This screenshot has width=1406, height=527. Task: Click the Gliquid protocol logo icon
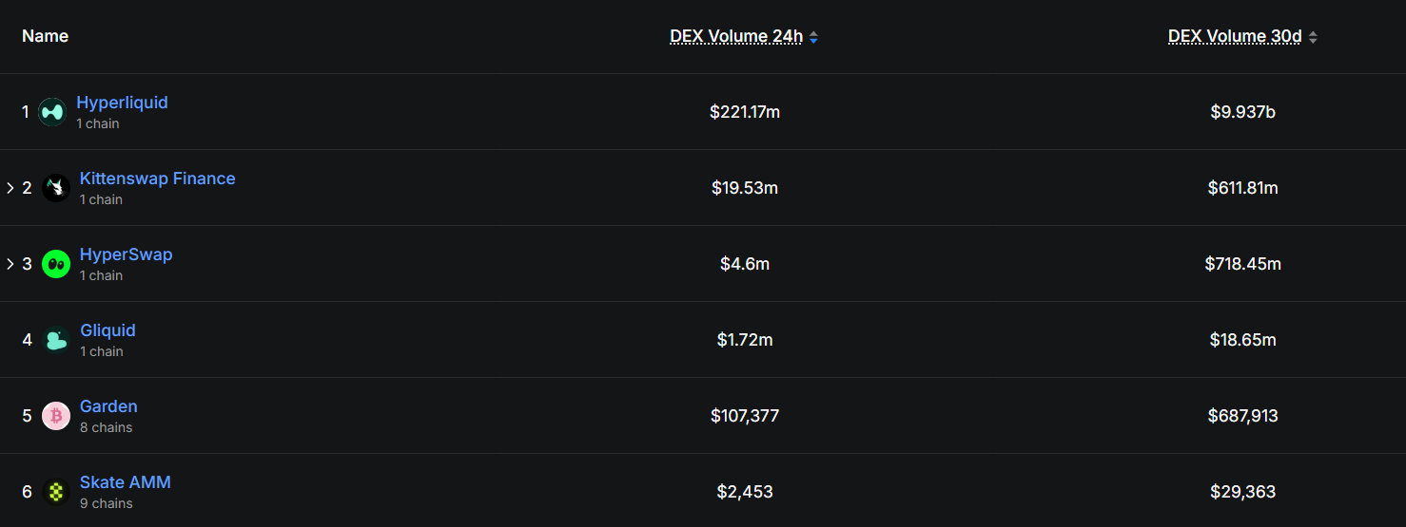point(56,340)
